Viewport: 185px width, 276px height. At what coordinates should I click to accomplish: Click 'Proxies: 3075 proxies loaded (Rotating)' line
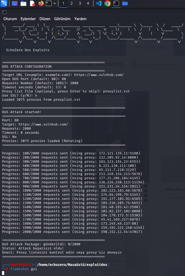42,141
